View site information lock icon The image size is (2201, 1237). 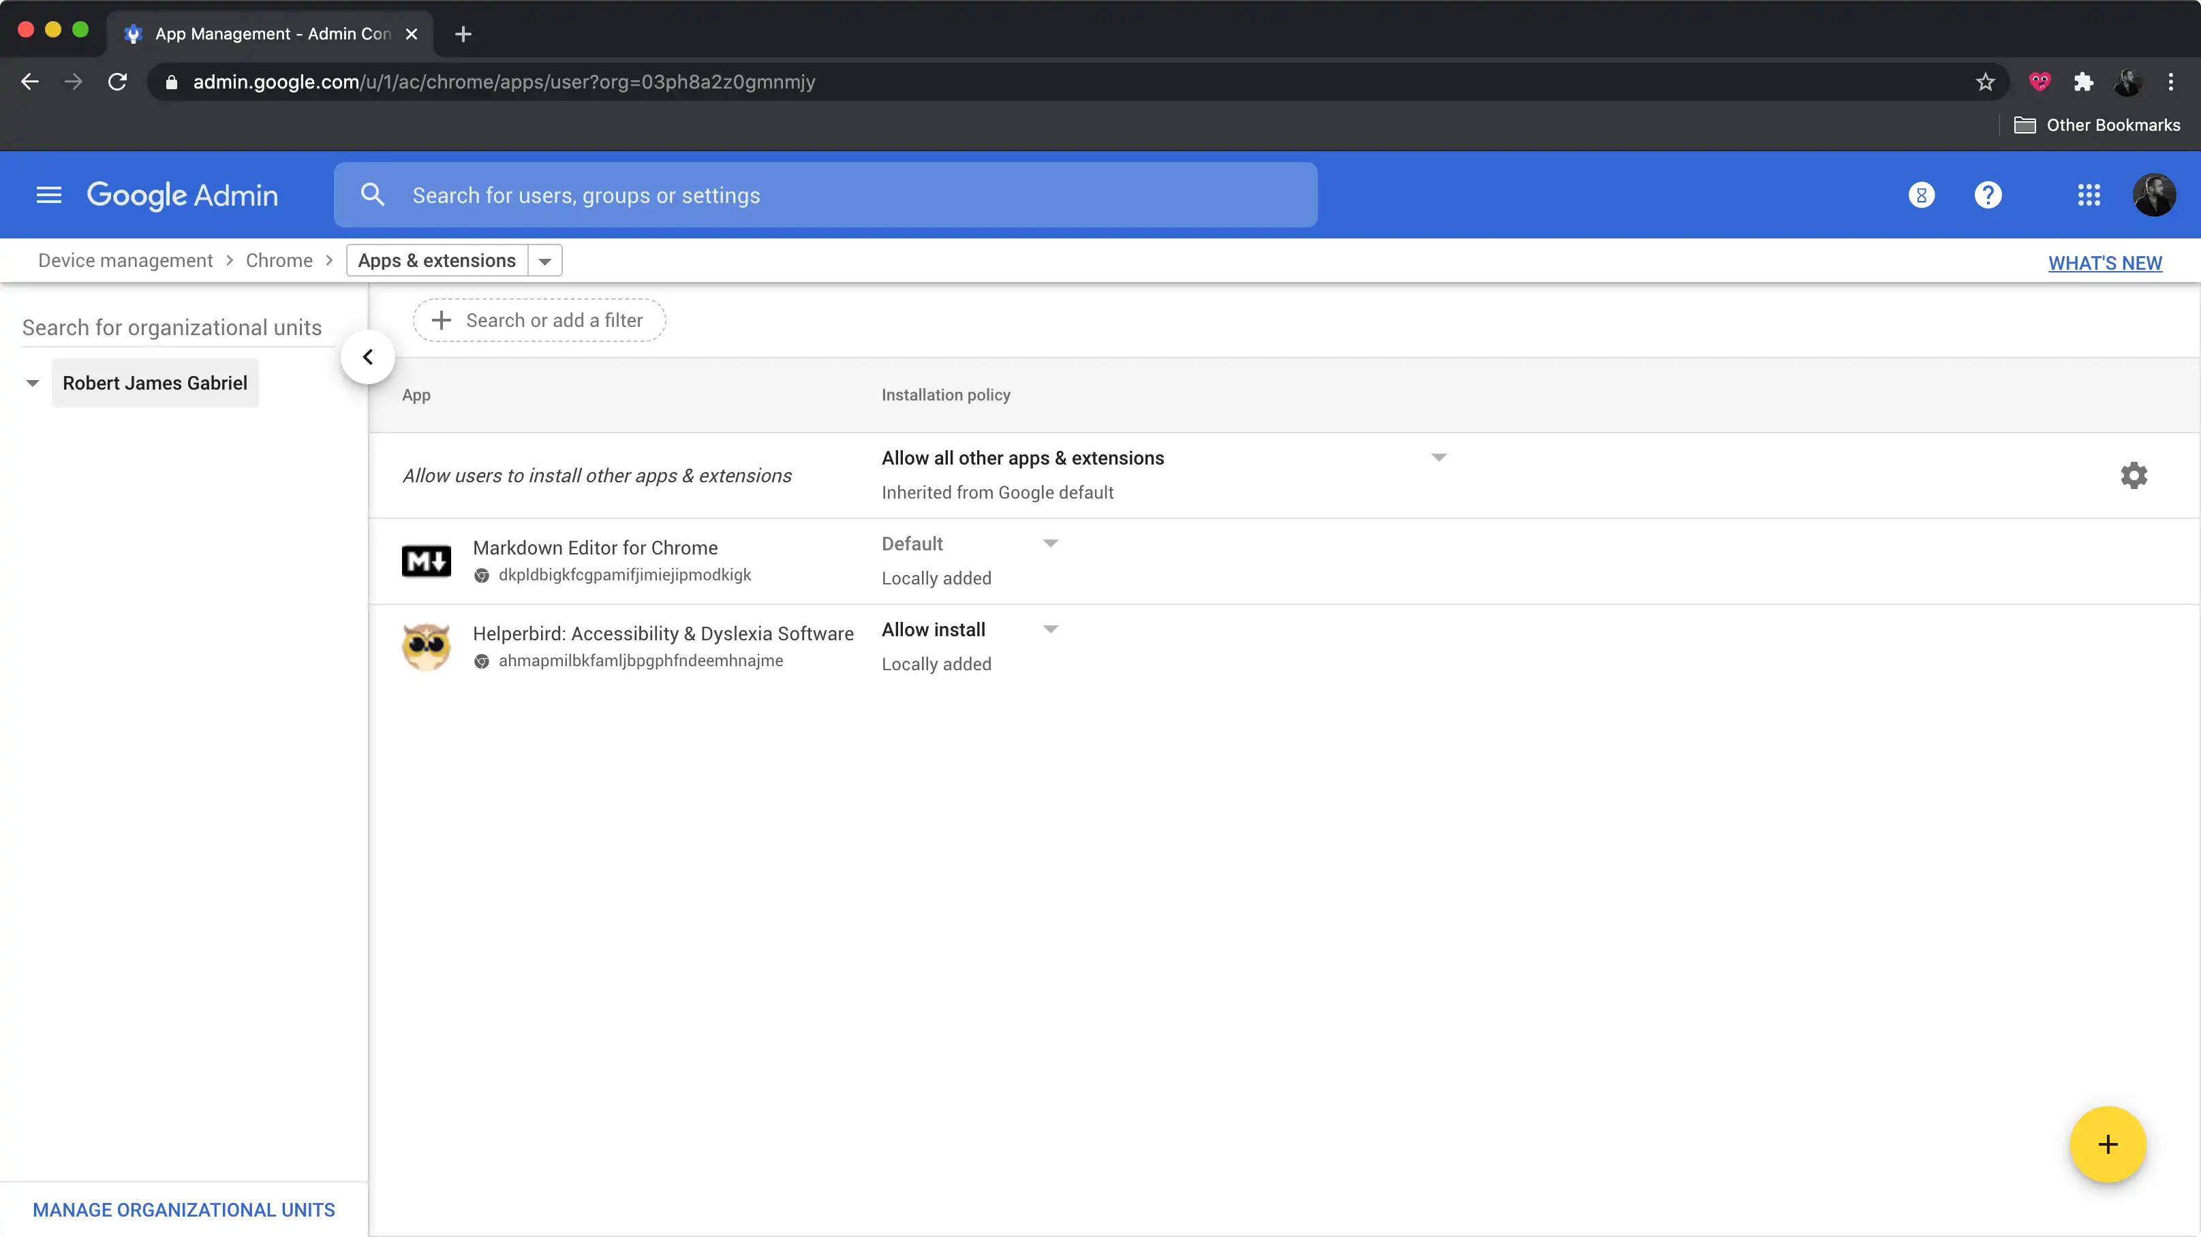171,82
